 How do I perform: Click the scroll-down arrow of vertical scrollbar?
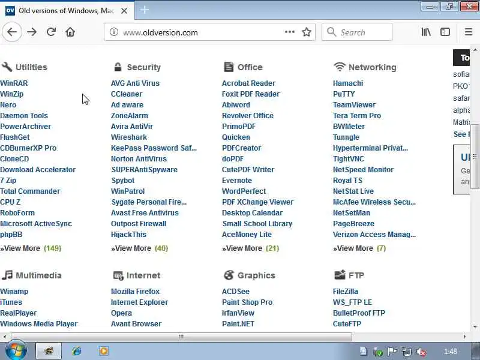(475, 326)
